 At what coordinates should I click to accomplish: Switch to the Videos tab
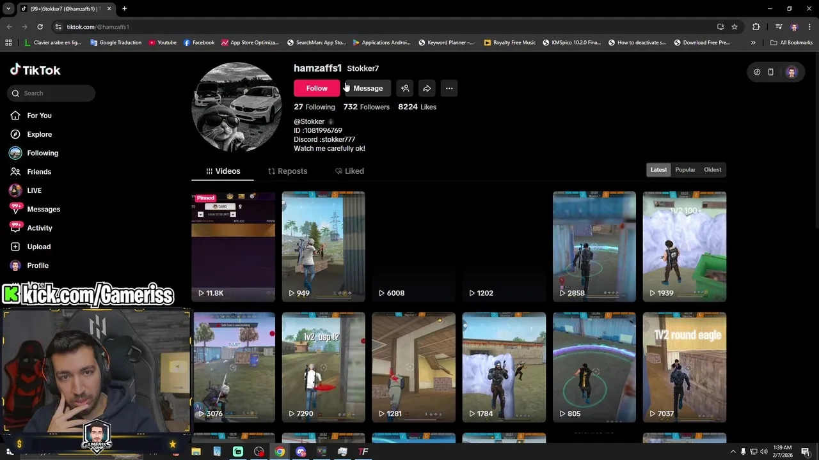(x=223, y=171)
